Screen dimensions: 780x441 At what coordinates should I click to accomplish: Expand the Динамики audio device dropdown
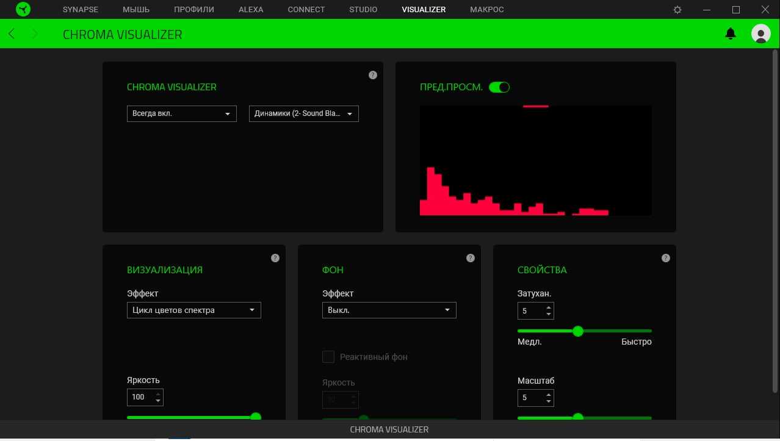303,114
